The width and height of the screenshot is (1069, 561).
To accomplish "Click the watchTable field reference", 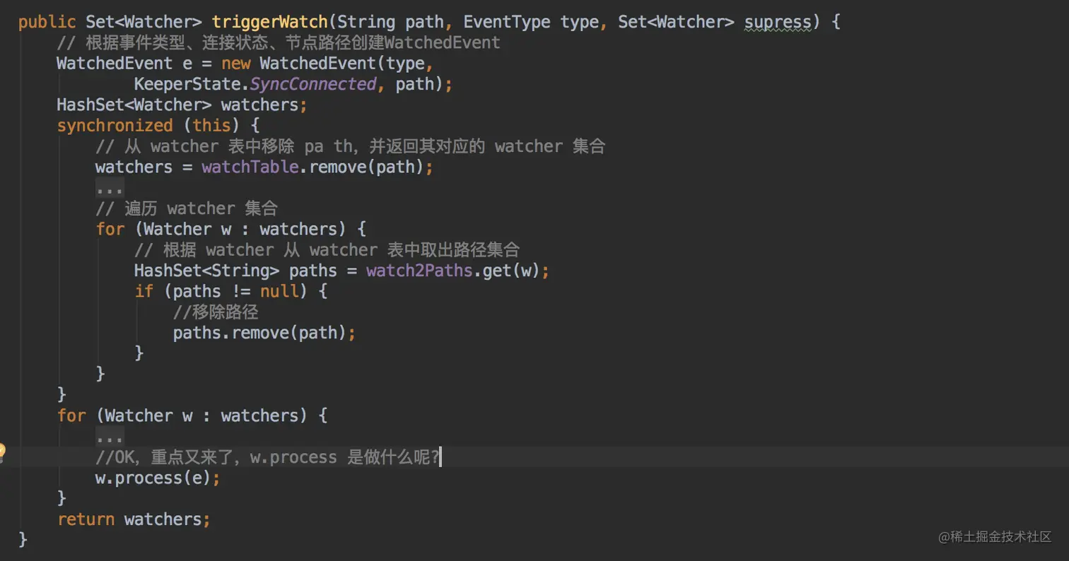I will [250, 167].
